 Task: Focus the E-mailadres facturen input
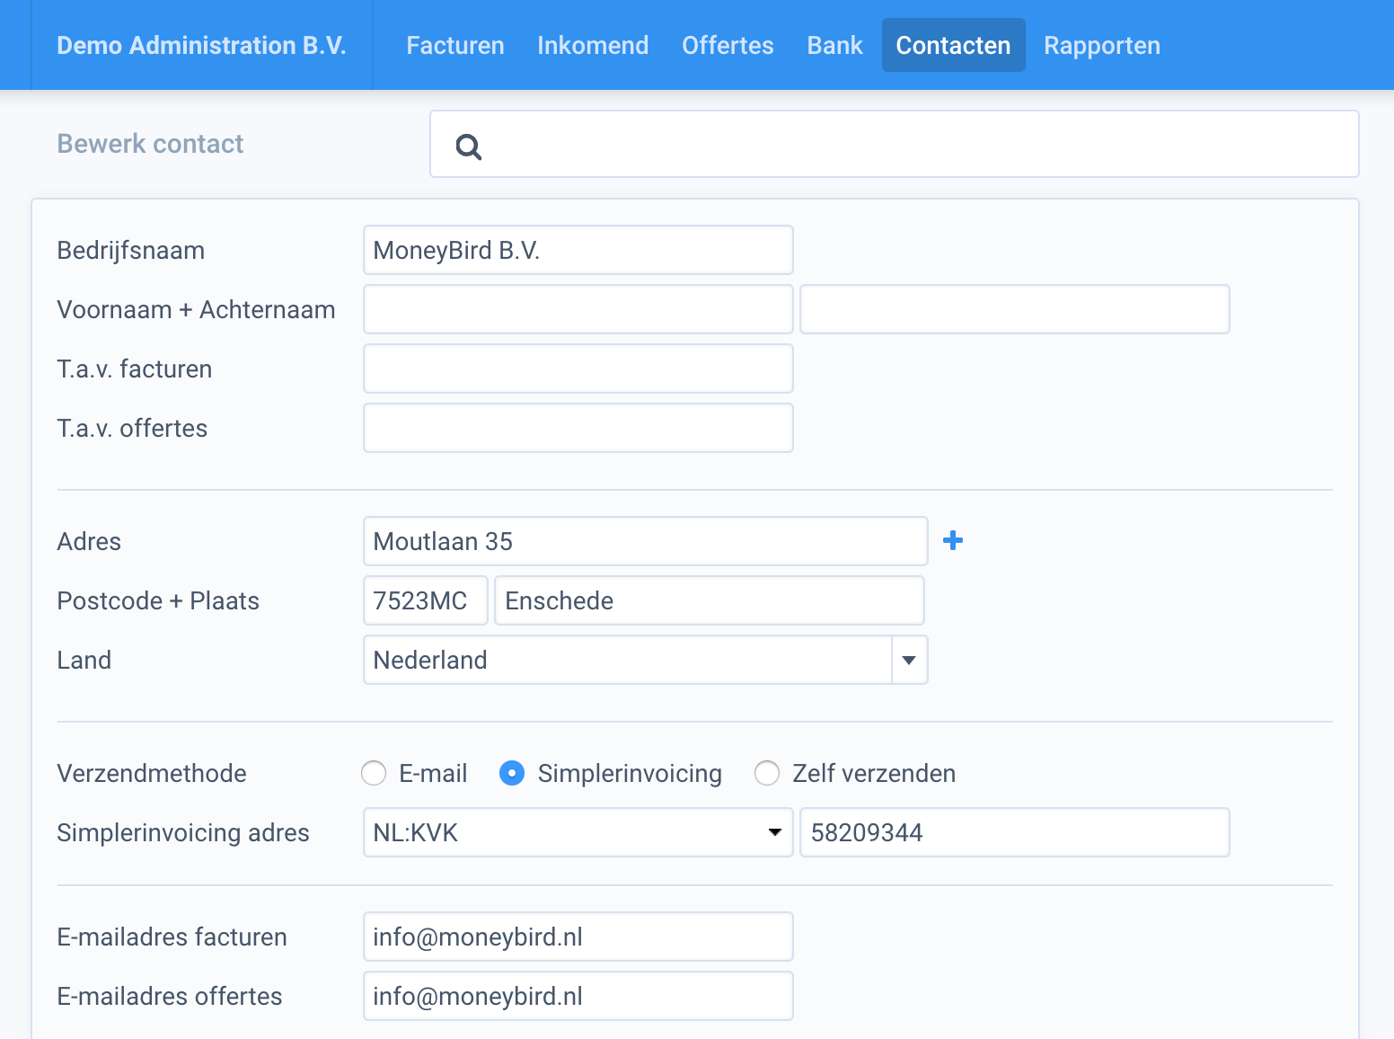[x=578, y=937]
